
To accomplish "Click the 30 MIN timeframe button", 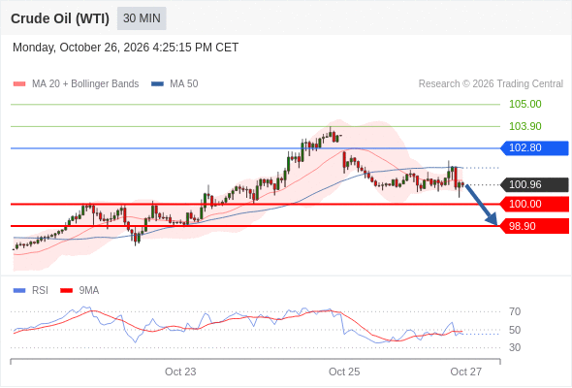I will pyautogui.click(x=142, y=18).
